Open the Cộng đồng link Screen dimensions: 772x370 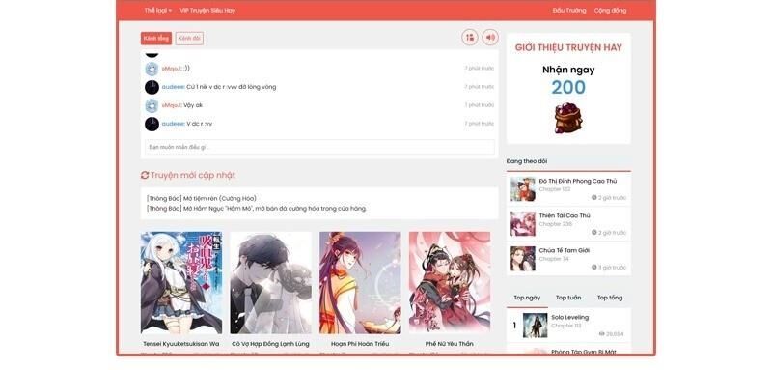click(610, 11)
